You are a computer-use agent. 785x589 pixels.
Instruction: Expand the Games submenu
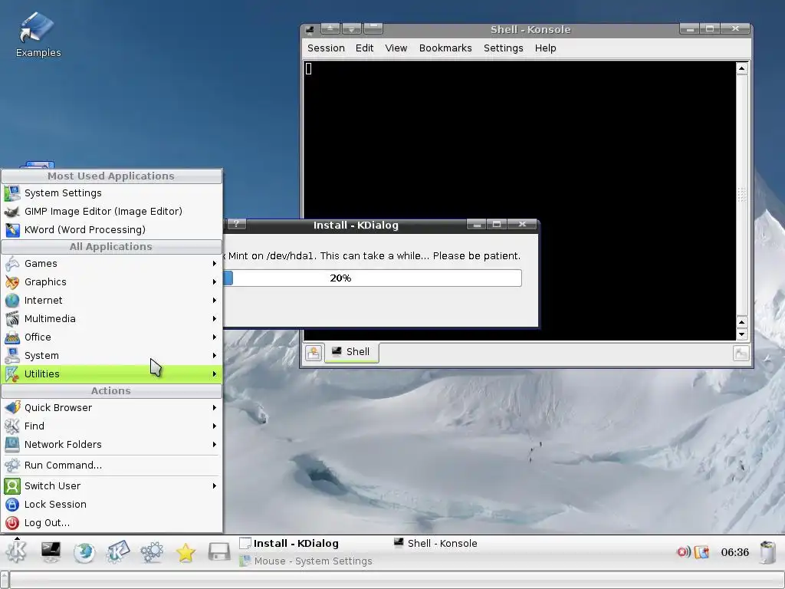pyautogui.click(x=111, y=264)
